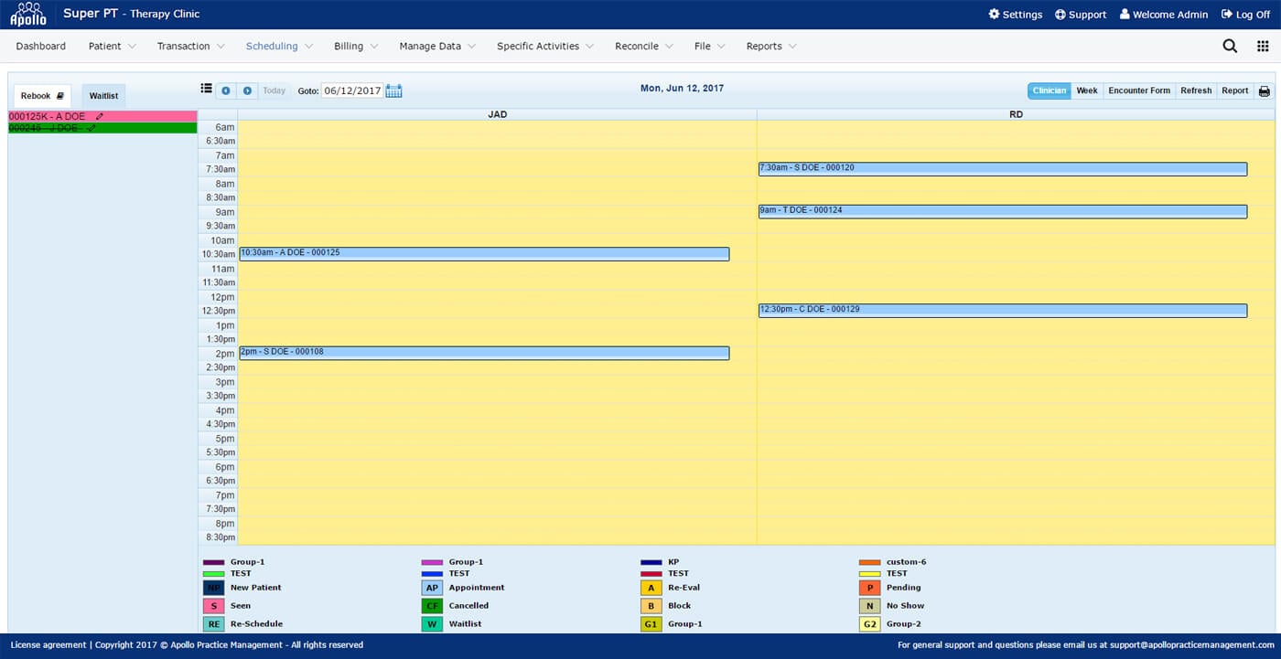
Task: Expand the Scheduling menu
Action: click(x=272, y=46)
